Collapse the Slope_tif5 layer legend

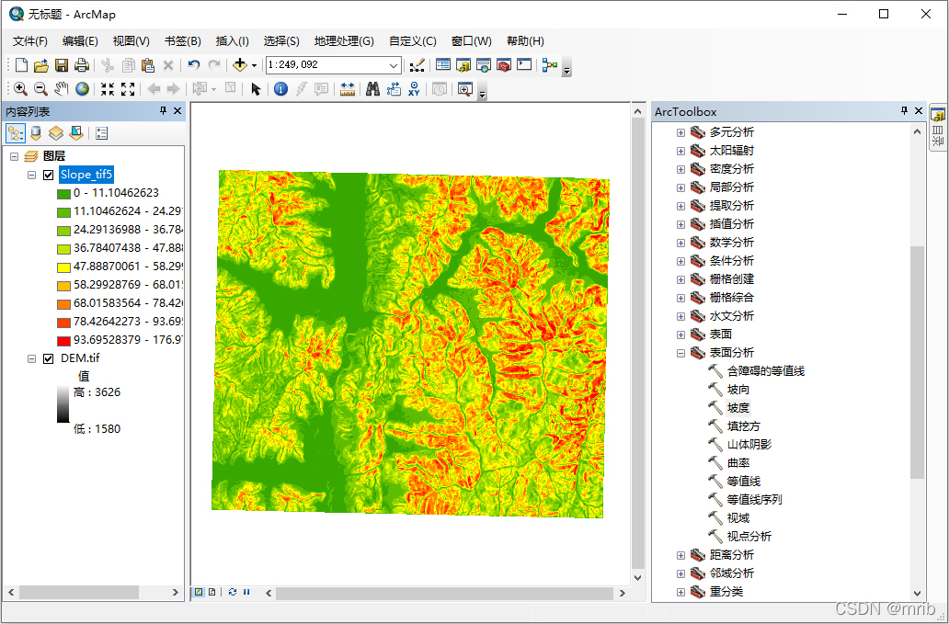pyautogui.click(x=31, y=176)
